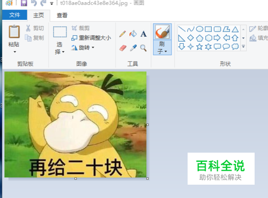The height and width of the screenshot is (198, 268).
Task: Open the quick access toolbar customize dropdown
Action: pos(51,3)
